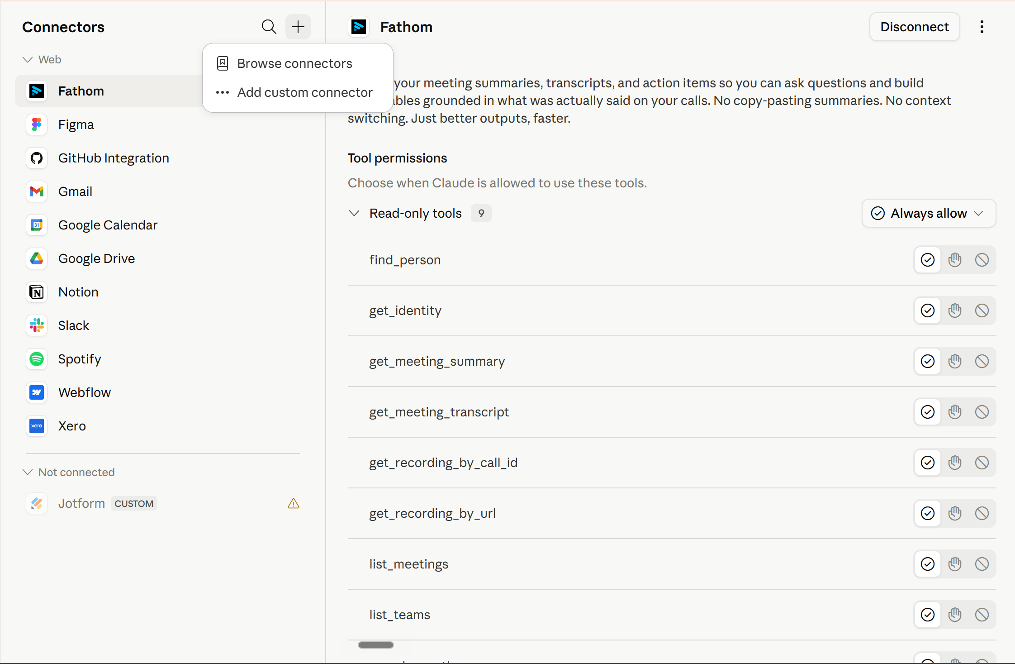Click the Google Drive icon
Image resolution: width=1015 pixels, height=664 pixels.
37,258
